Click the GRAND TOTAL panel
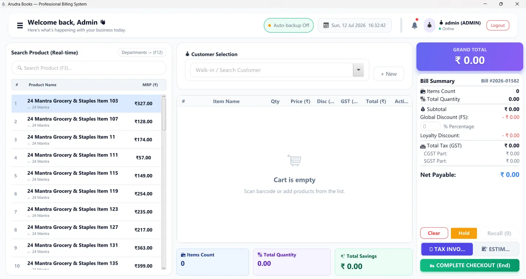This screenshot has height=279, width=526. click(x=470, y=56)
